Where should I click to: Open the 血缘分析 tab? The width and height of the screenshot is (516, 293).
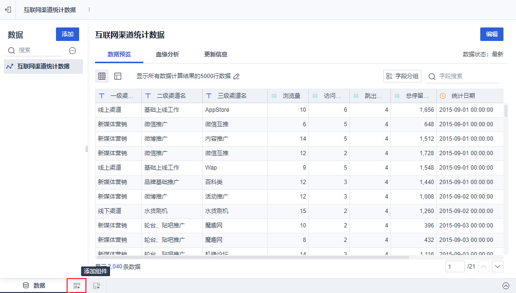point(167,54)
